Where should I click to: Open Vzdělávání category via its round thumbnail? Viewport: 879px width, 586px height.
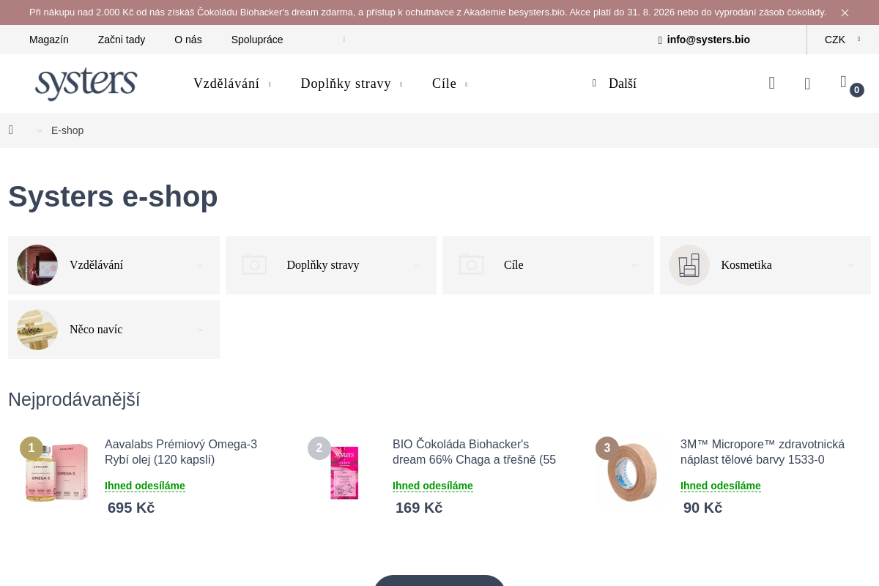(37, 265)
